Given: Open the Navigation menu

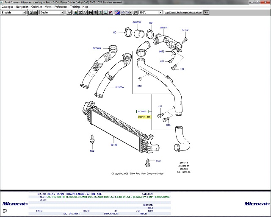Looking at the screenshot, I should 22,7.
